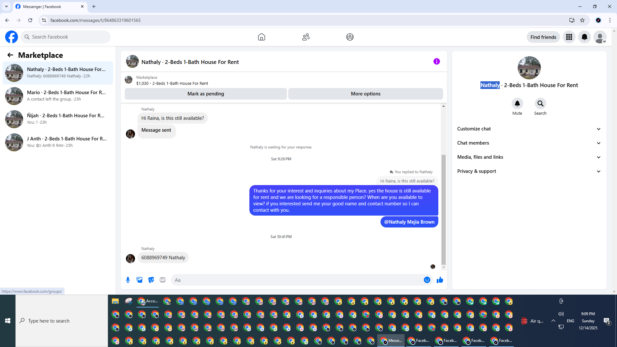Search within this conversation
Screen dimensions: 617x347
tap(540, 104)
